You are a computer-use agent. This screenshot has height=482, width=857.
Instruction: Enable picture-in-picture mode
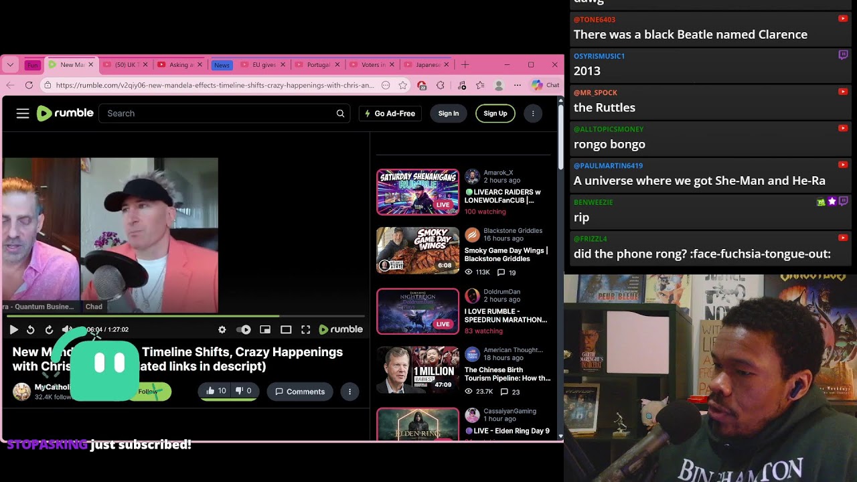tap(265, 329)
